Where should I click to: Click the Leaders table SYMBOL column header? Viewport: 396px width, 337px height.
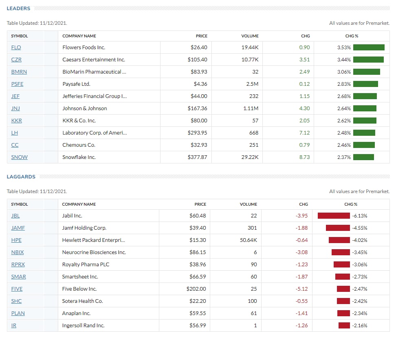click(x=20, y=36)
